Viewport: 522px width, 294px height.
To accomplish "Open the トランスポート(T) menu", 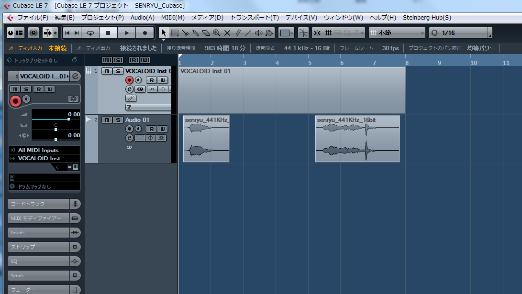I will point(255,18).
